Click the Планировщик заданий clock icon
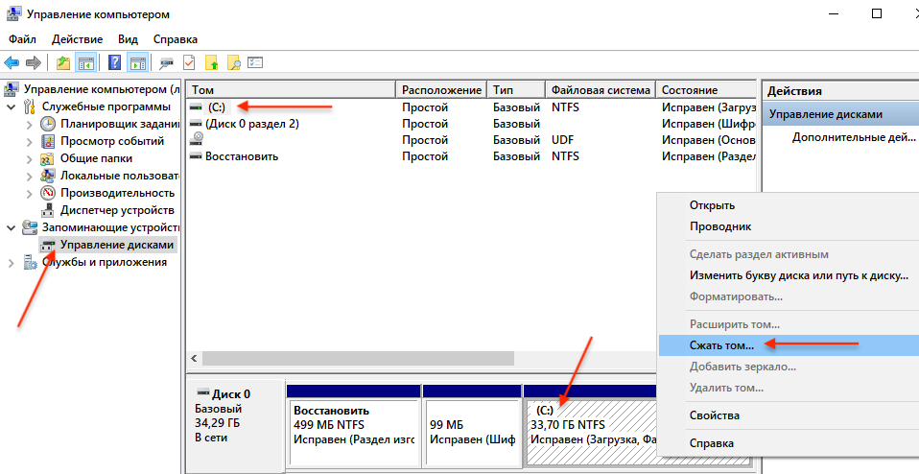 coord(47,124)
